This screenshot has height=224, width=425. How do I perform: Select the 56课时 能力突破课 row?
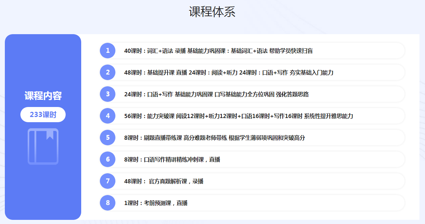[x=238, y=116]
